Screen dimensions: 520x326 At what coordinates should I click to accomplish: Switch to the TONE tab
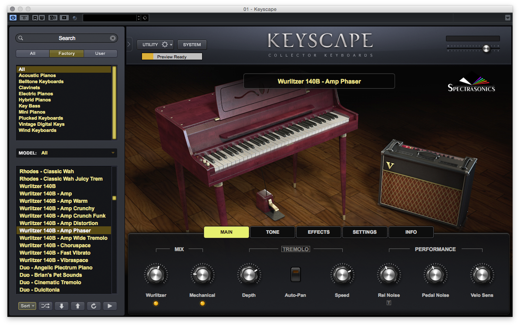(272, 232)
